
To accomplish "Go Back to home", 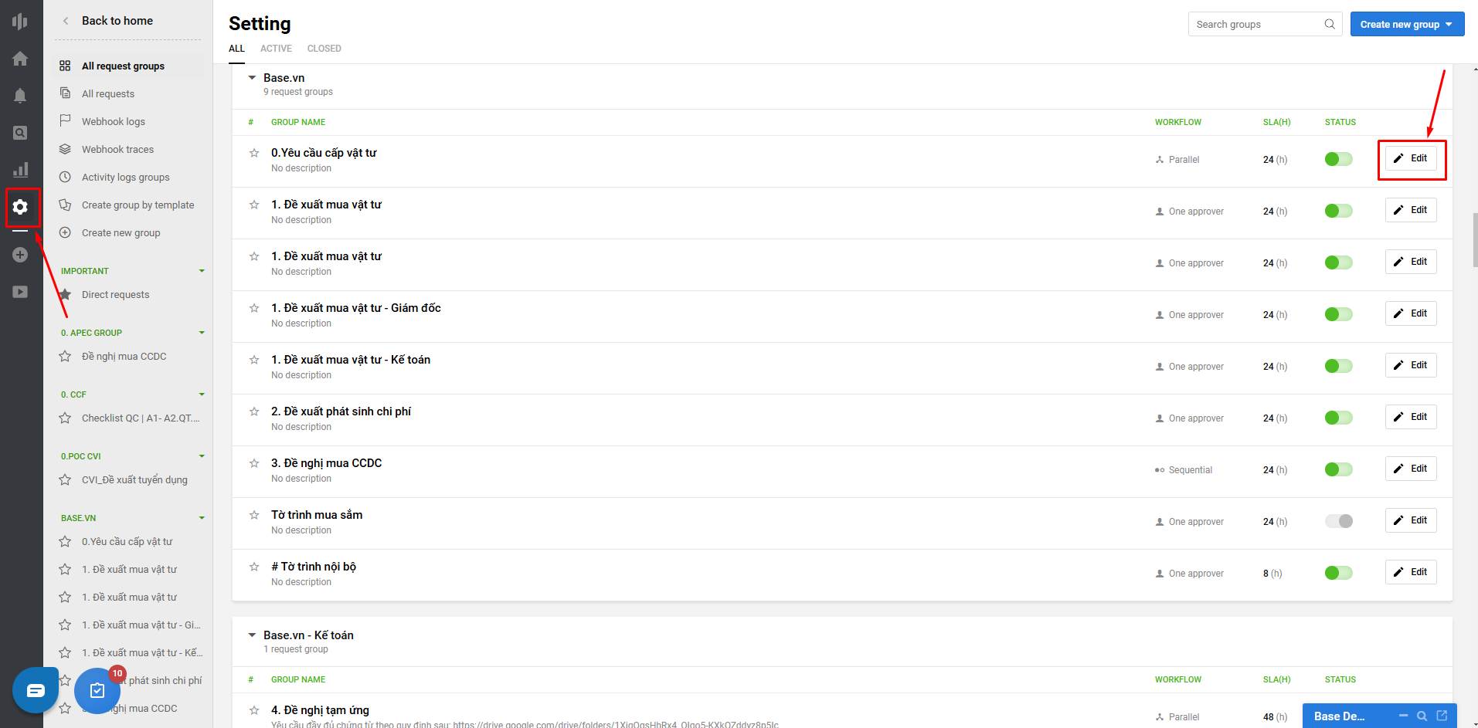I will [117, 21].
